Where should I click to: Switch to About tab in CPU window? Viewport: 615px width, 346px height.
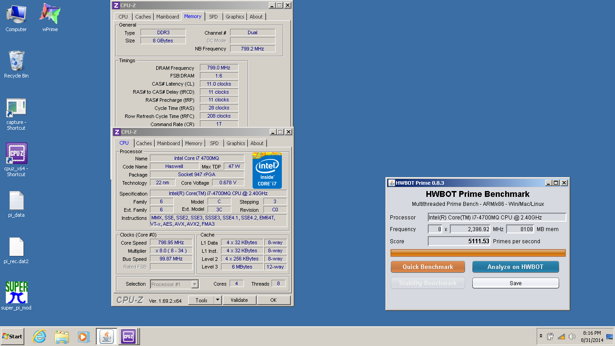tap(257, 143)
